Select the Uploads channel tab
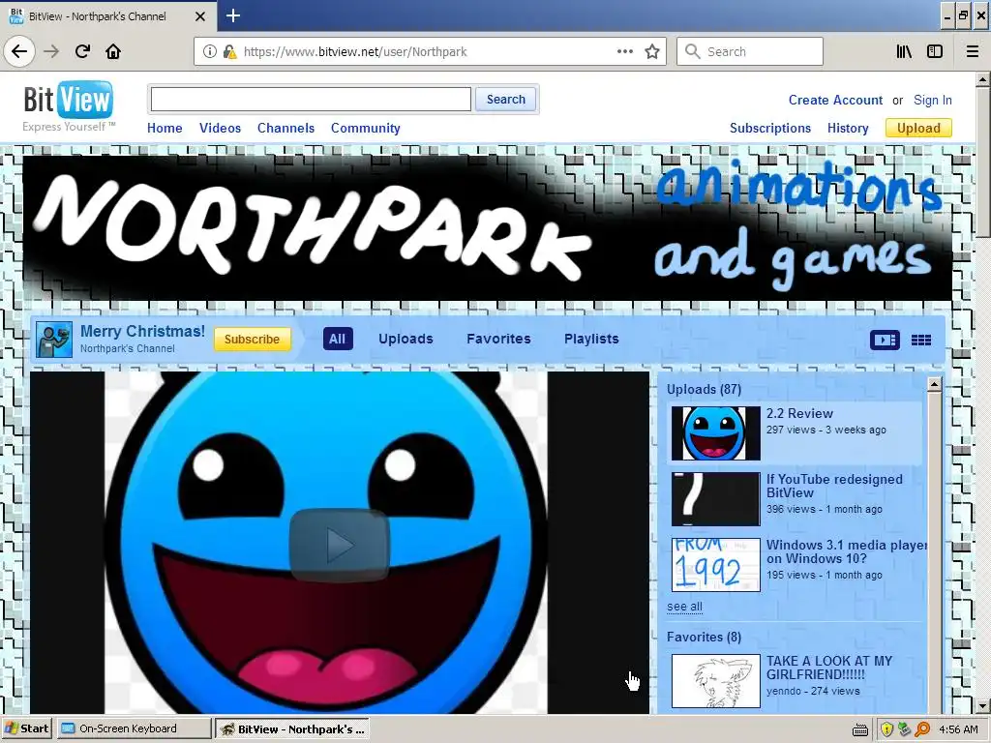The image size is (991, 743). coord(405,339)
